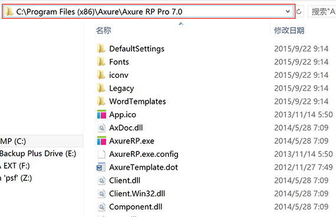Select the Client.Win32.dll file name

coord(137,193)
